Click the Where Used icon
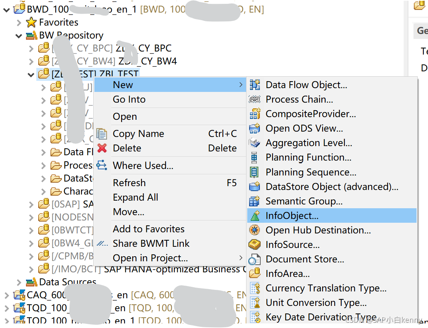Viewport: 428px width, 328px height. point(102,166)
